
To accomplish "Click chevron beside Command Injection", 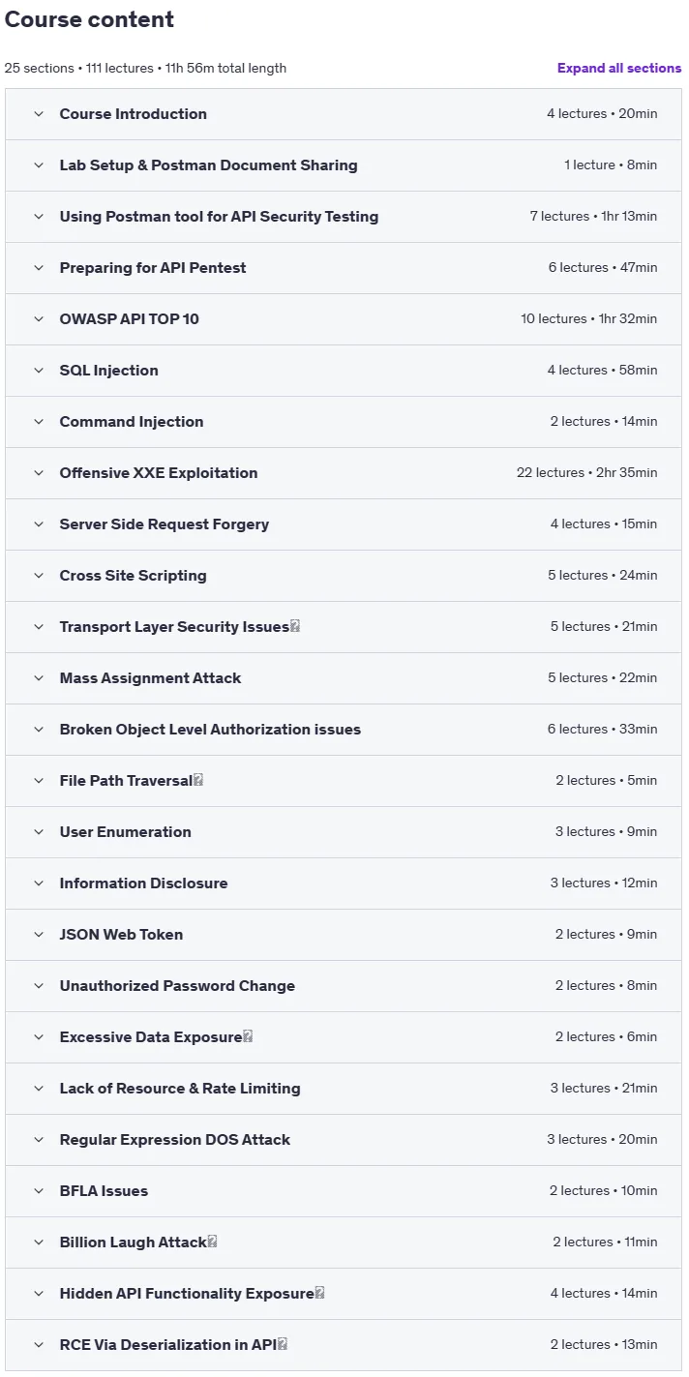I will coord(39,422).
